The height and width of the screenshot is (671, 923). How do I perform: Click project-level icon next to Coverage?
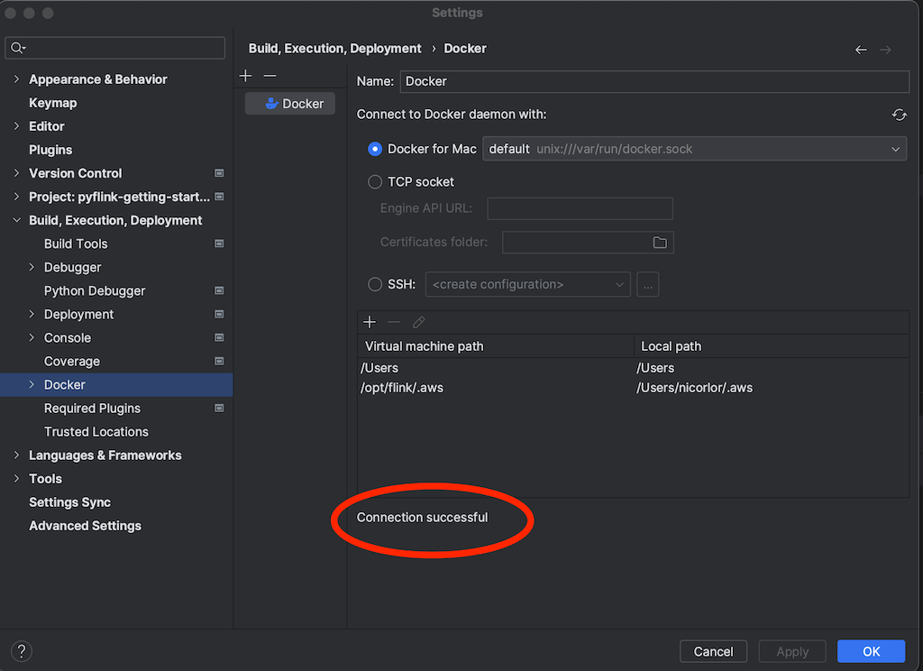[219, 361]
